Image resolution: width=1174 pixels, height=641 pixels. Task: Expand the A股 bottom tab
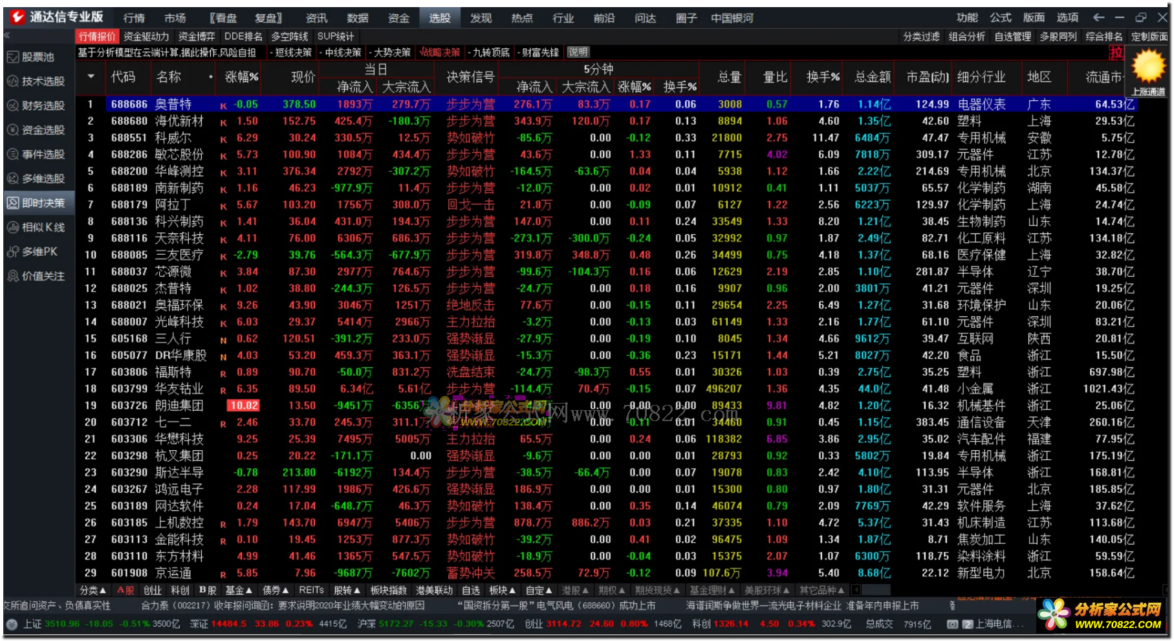pyautogui.click(x=125, y=590)
